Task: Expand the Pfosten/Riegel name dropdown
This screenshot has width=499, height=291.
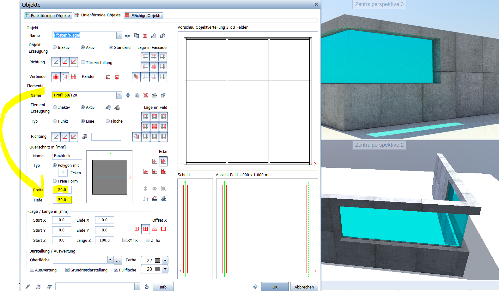Action: point(119,35)
